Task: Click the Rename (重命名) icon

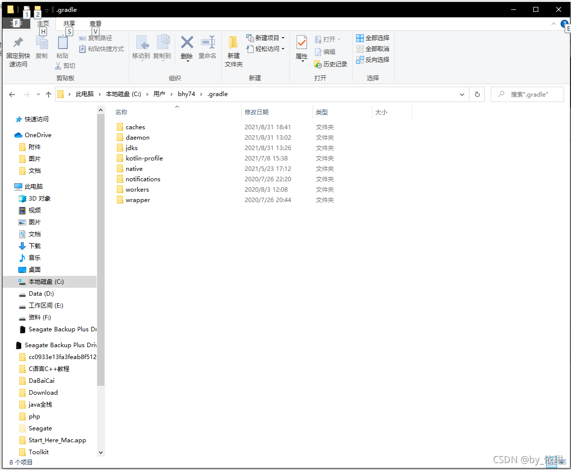Action: (208, 44)
